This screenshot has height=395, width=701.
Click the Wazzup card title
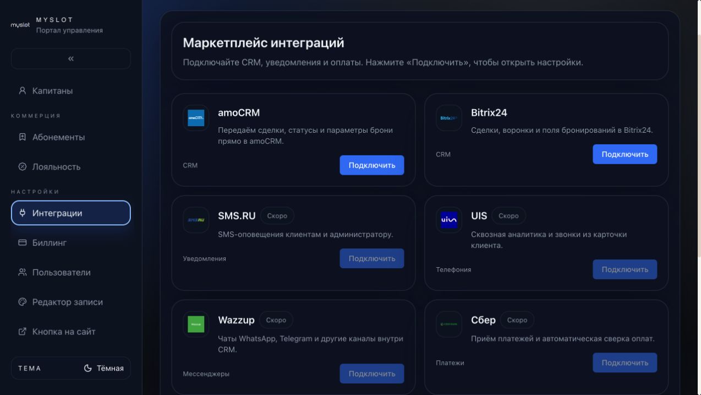click(x=237, y=320)
